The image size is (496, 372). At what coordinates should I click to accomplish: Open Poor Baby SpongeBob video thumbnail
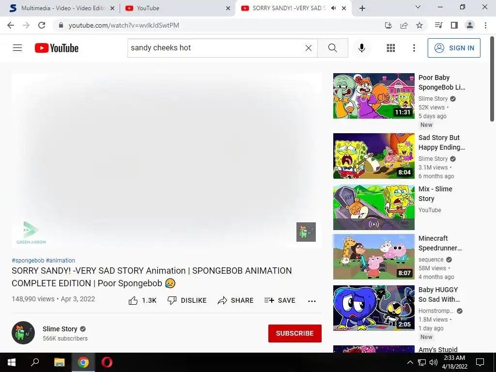click(x=373, y=96)
